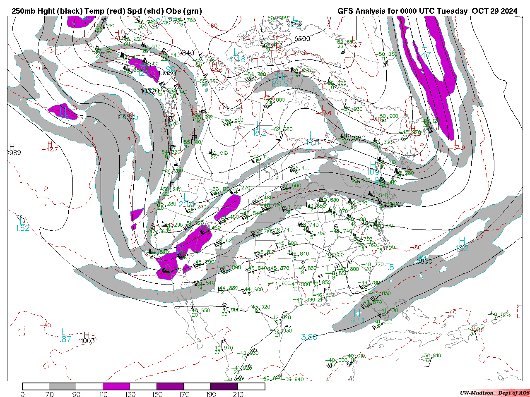This screenshot has width=530, height=397.
Task: Click the 250mb Hght map title
Action: 107,11
